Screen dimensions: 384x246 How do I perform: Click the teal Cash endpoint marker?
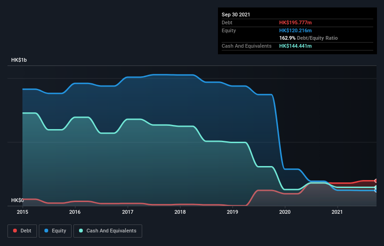(376, 188)
